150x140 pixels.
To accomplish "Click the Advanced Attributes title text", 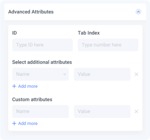I will 31,12.
